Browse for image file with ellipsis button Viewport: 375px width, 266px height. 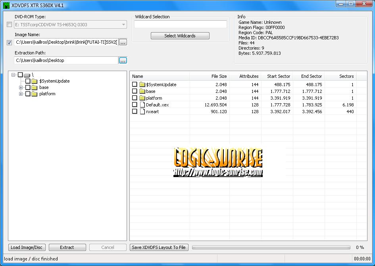tap(123, 42)
